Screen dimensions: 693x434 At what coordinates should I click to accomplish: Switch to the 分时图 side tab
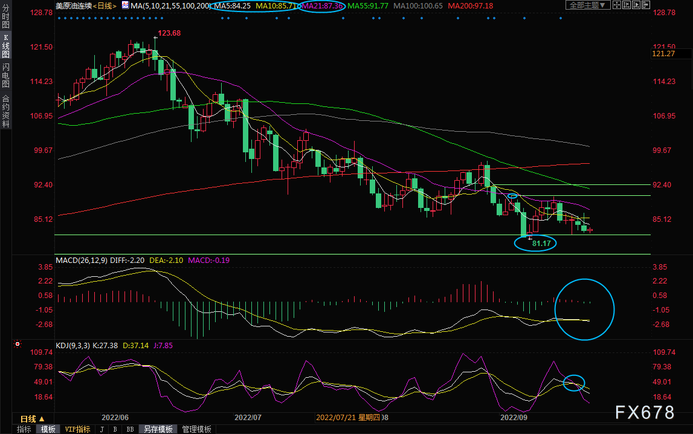[6, 17]
